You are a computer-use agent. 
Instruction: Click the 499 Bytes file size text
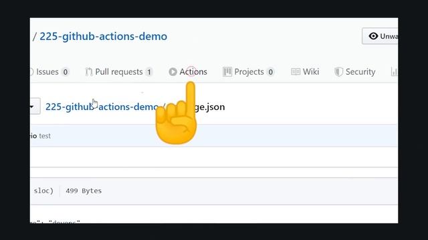pos(84,191)
